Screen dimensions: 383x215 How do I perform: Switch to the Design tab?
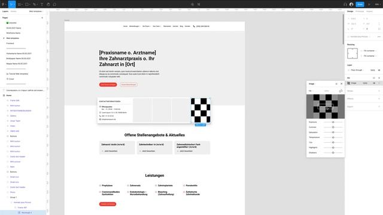coord(350,11)
